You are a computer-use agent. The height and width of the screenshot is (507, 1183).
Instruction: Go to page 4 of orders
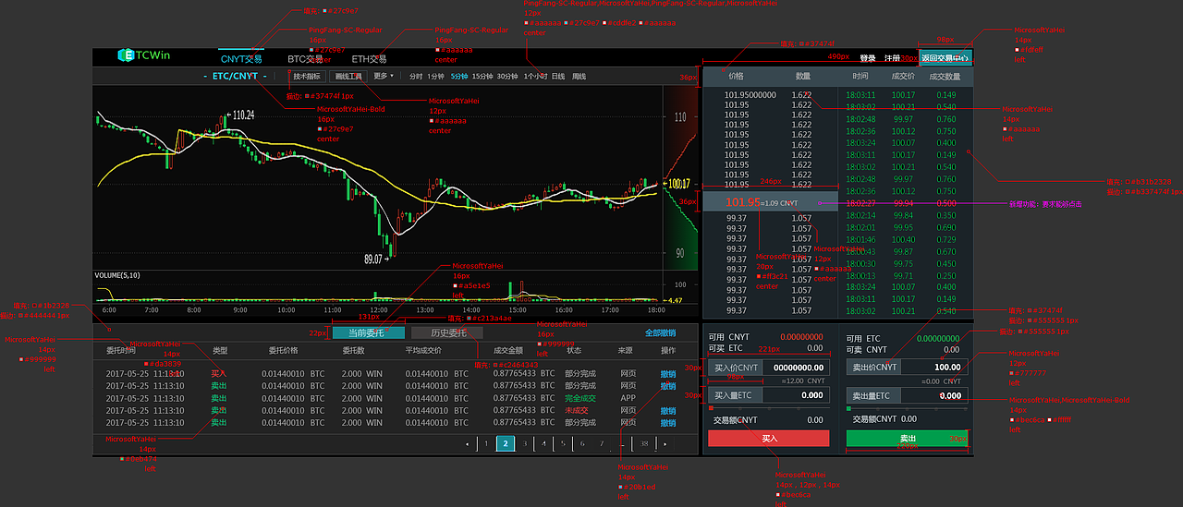(x=544, y=444)
